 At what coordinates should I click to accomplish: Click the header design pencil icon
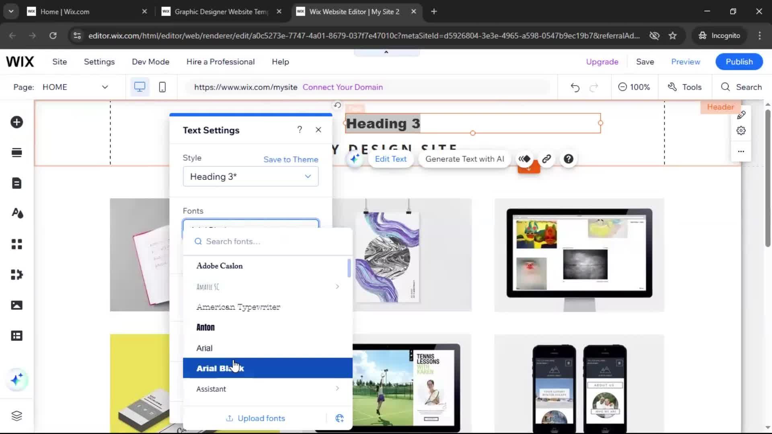point(741,115)
